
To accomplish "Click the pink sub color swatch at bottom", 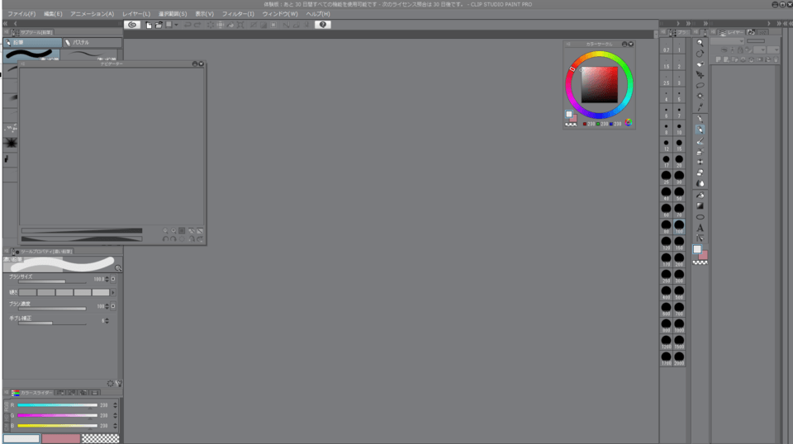I will click(x=61, y=439).
